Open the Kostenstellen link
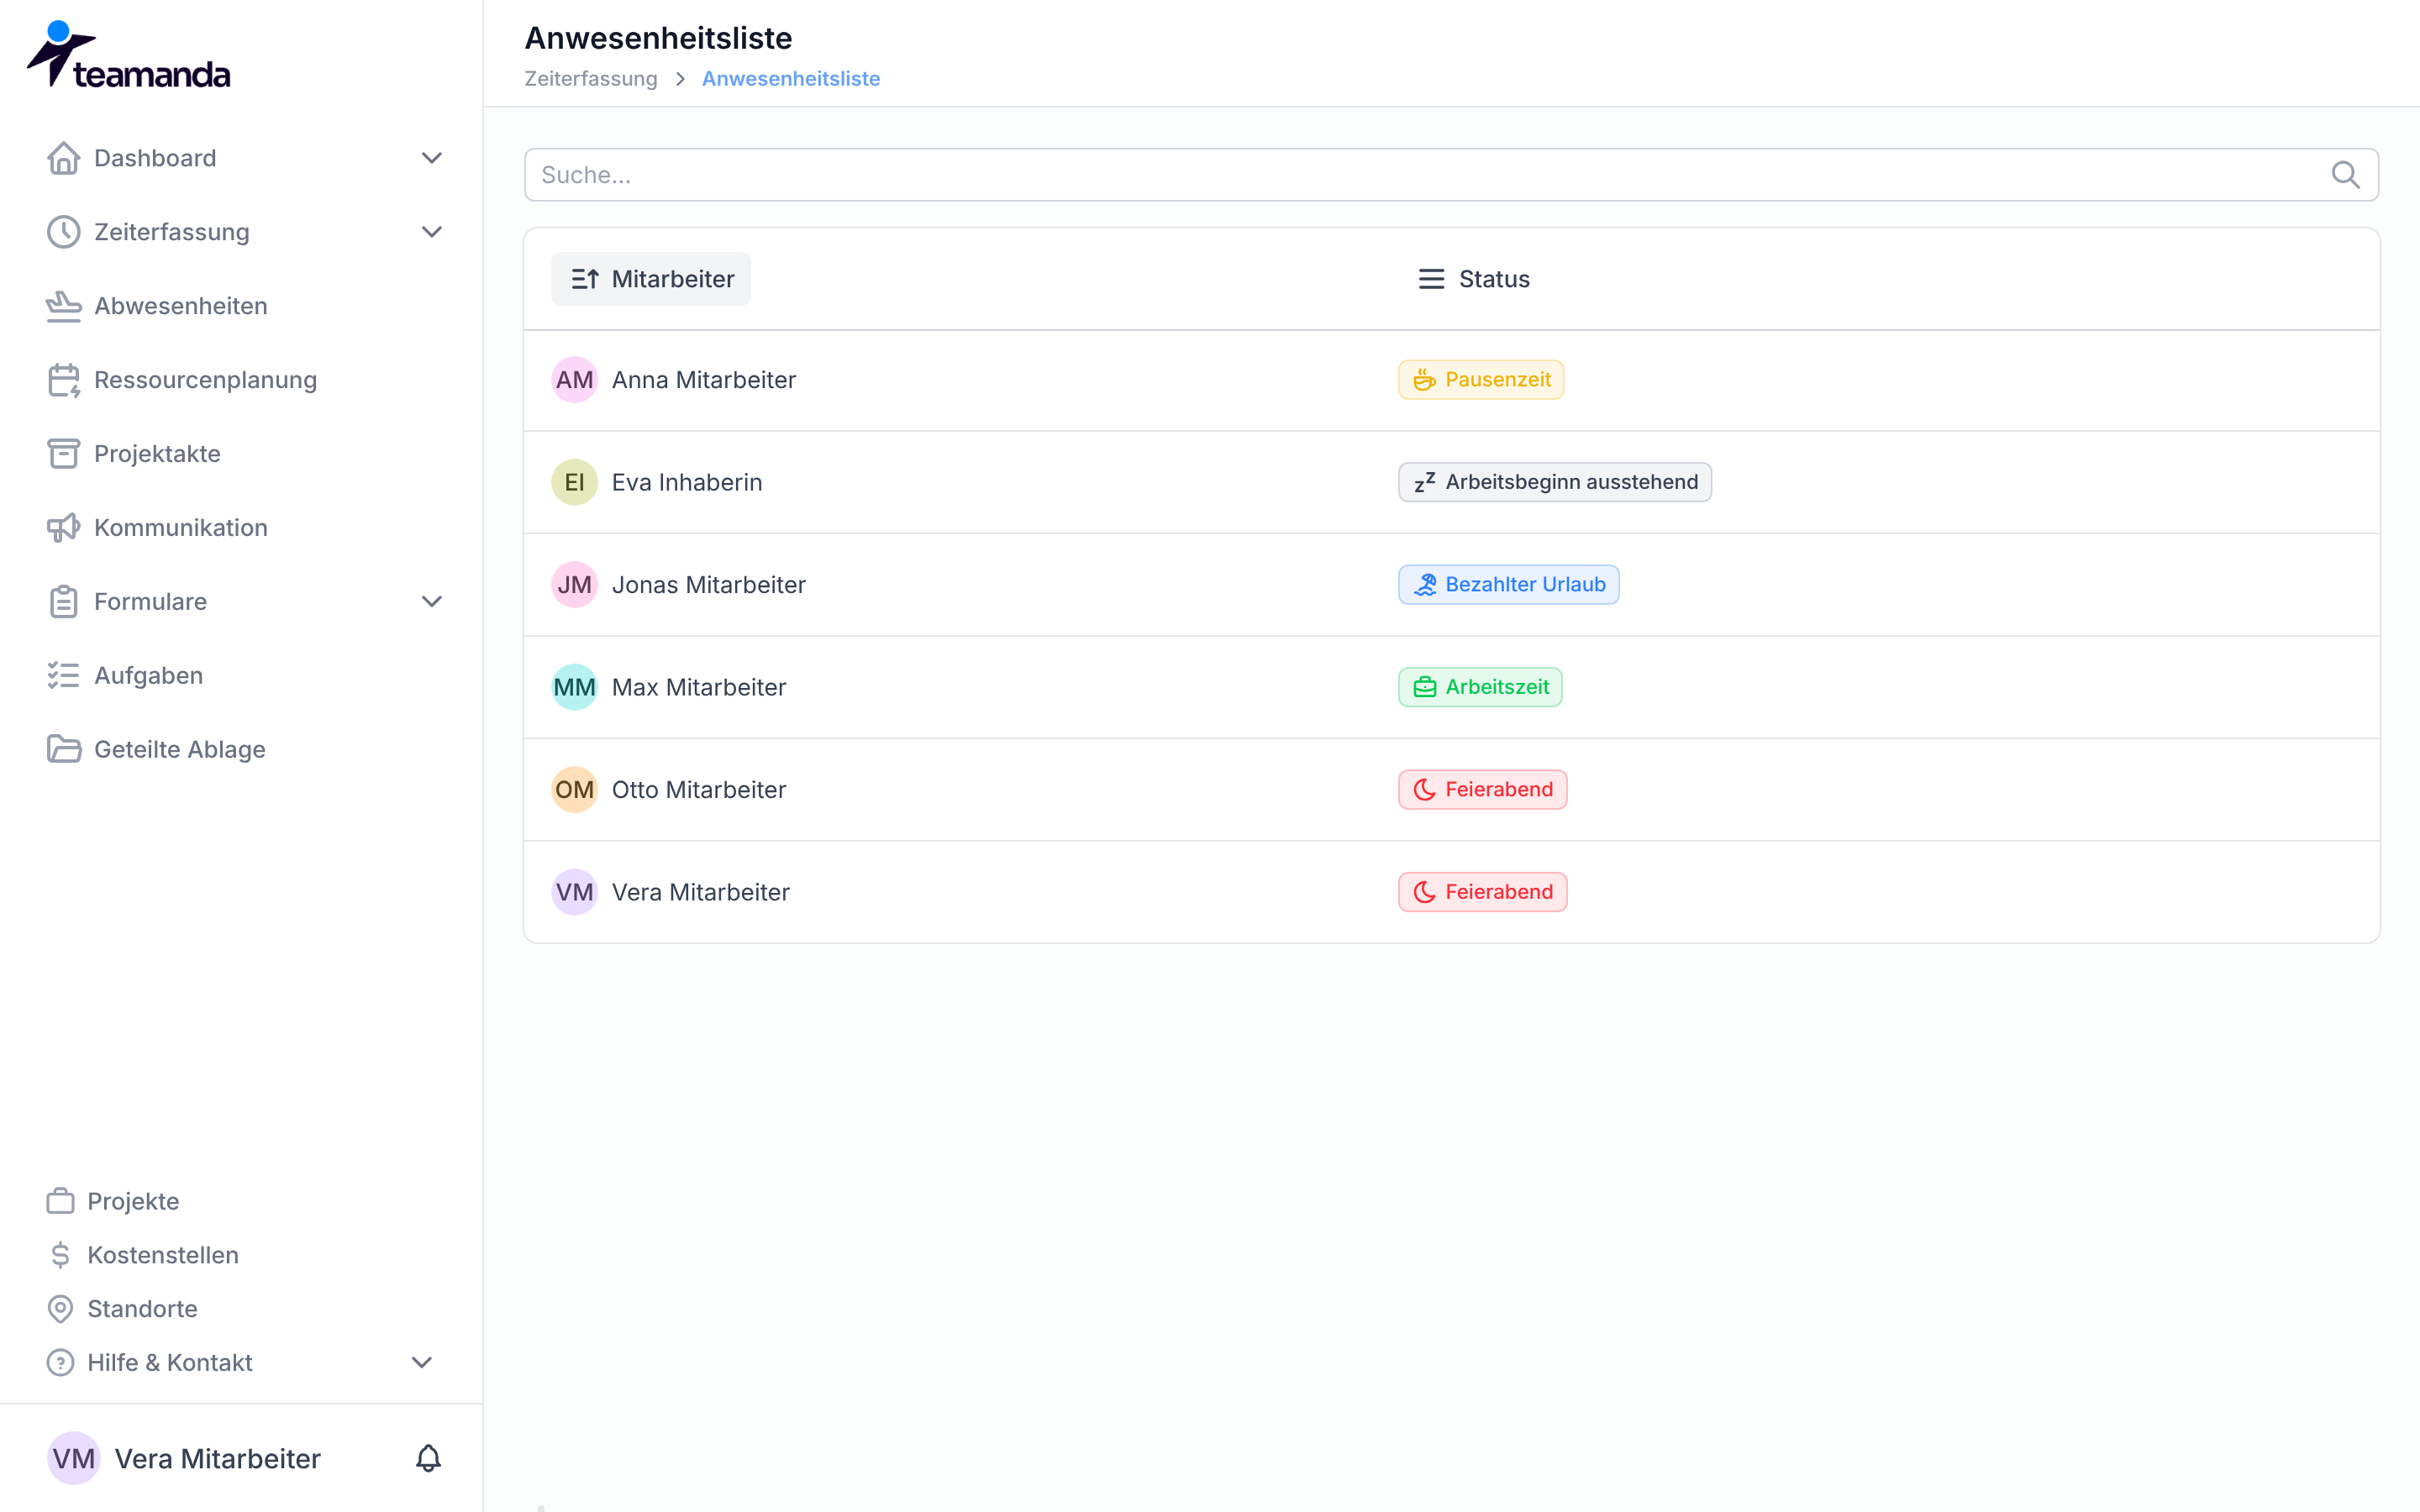 tap(162, 1255)
